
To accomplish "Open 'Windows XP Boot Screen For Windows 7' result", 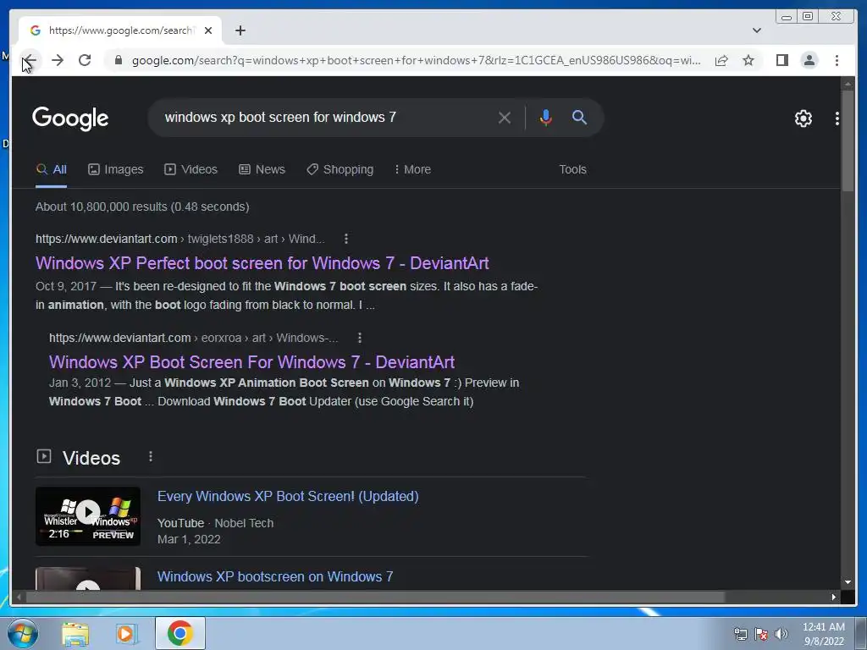I will point(251,362).
